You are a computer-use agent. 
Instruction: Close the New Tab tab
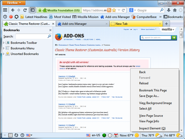click(160, 24)
